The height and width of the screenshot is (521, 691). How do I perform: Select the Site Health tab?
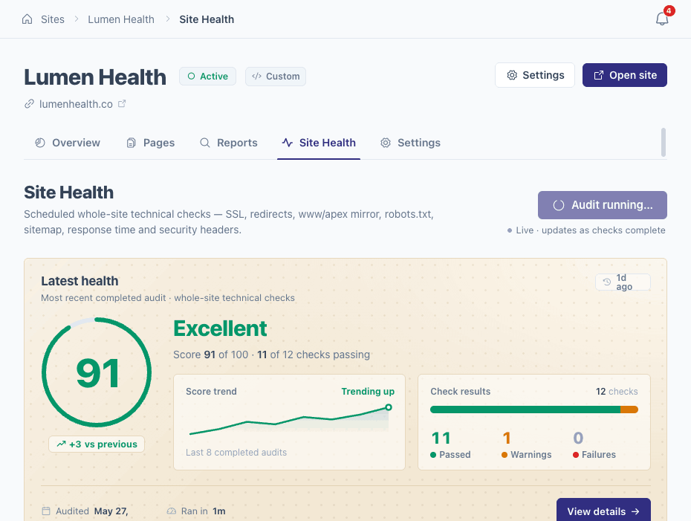319,143
